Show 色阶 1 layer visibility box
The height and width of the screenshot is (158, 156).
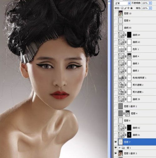pyautogui.click(x=116, y=49)
